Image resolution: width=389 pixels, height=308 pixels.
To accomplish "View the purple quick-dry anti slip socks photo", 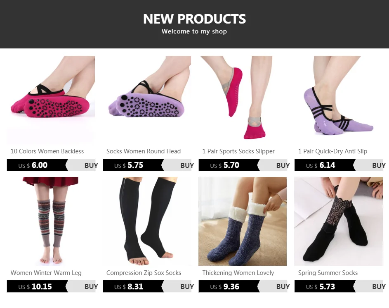I will click(339, 100).
